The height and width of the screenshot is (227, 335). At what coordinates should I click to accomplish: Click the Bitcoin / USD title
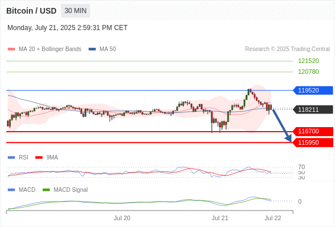(31, 11)
